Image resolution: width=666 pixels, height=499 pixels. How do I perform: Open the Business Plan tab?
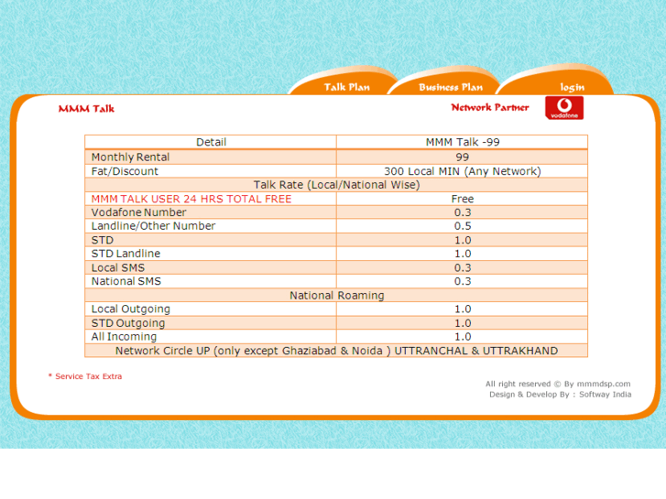(x=451, y=87)
